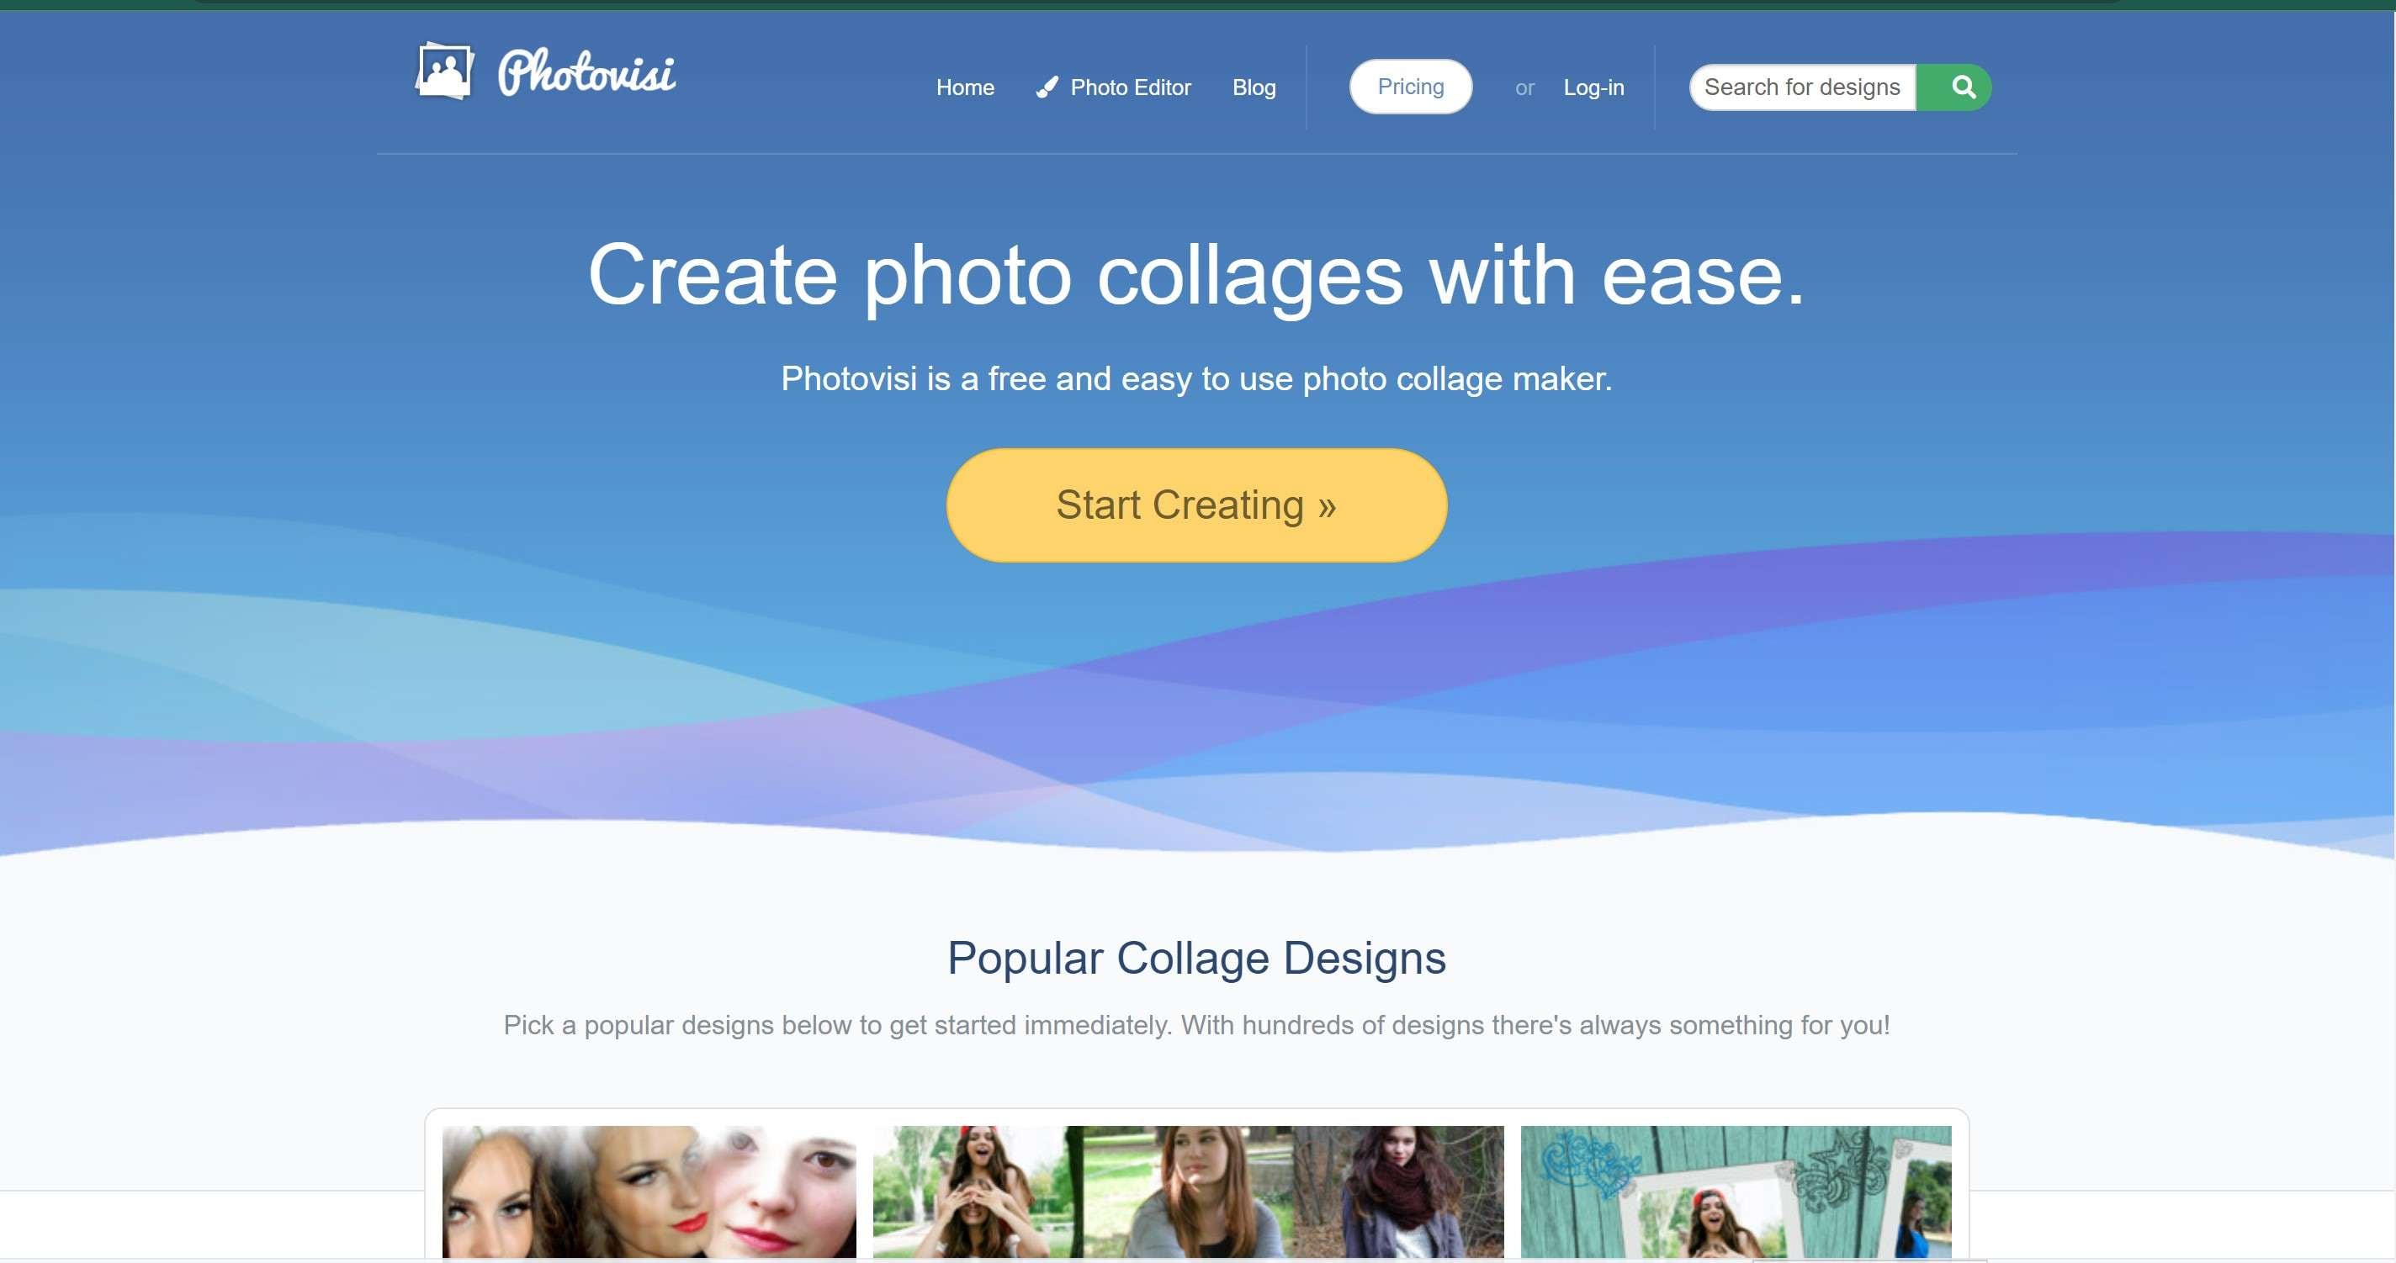The image size is (2396, 1263).
Task: Select the three-photo outdoor strip collage thumbnail
Action: pos(1188,1192)
